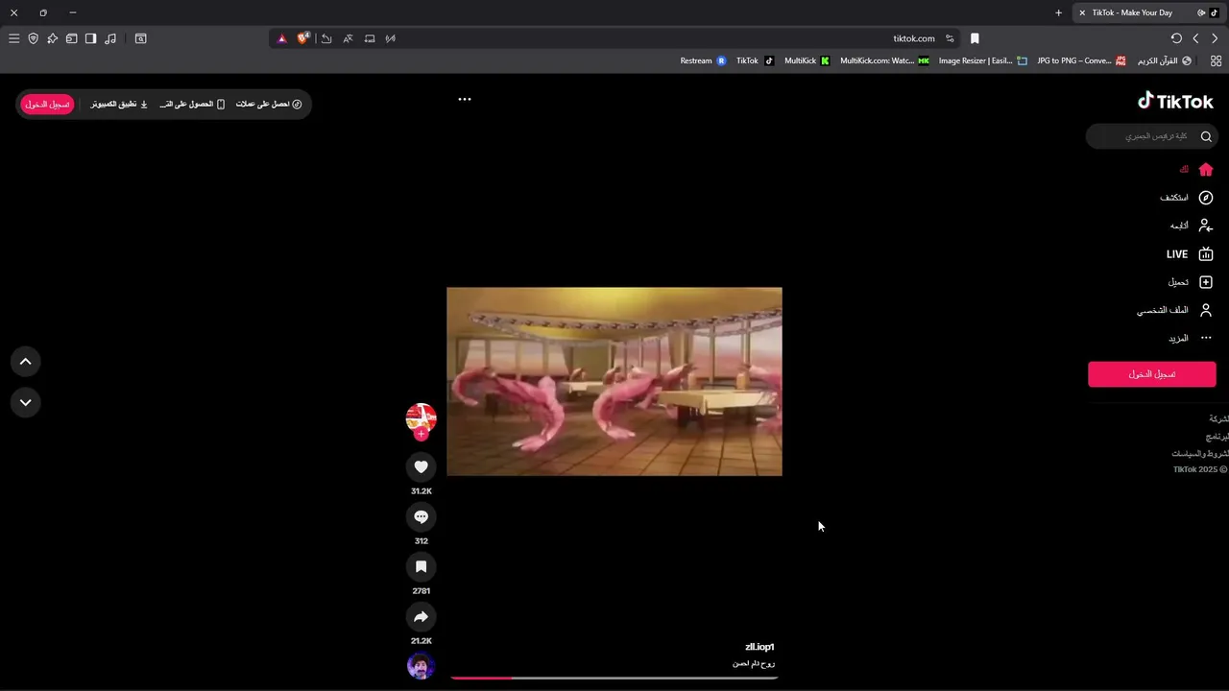This screenshot has height=691, width=1229.
Task: Follow creator via red plus badge
Action: point(421,434)
